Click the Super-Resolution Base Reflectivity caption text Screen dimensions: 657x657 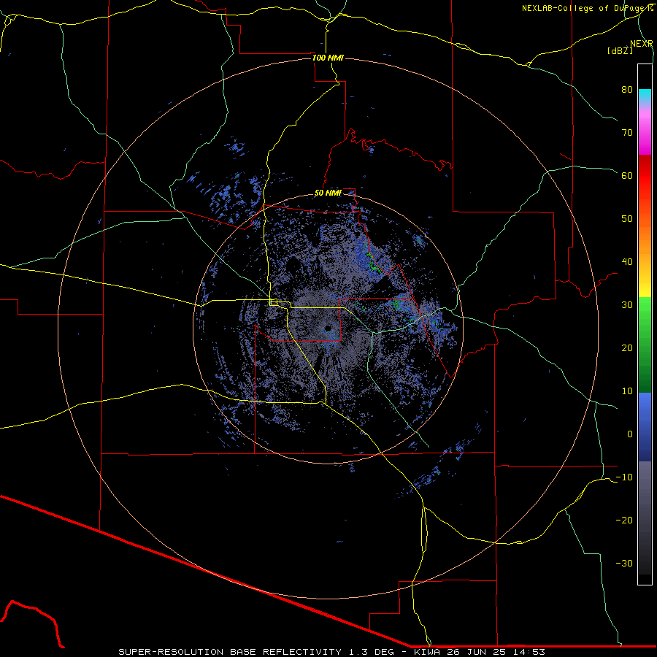pyautogui.click(x=331, y=652)
